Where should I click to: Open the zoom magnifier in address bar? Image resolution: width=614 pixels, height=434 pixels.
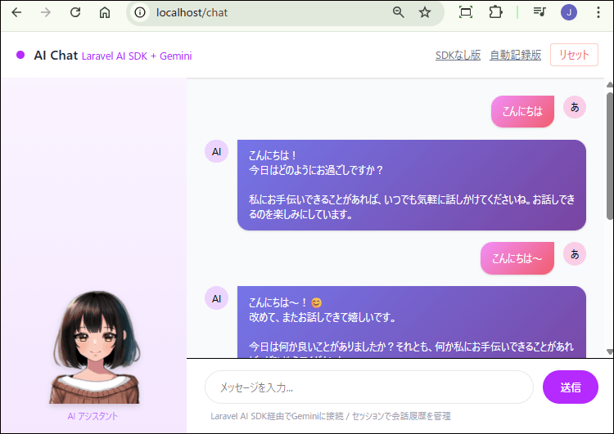coord(399,12)
